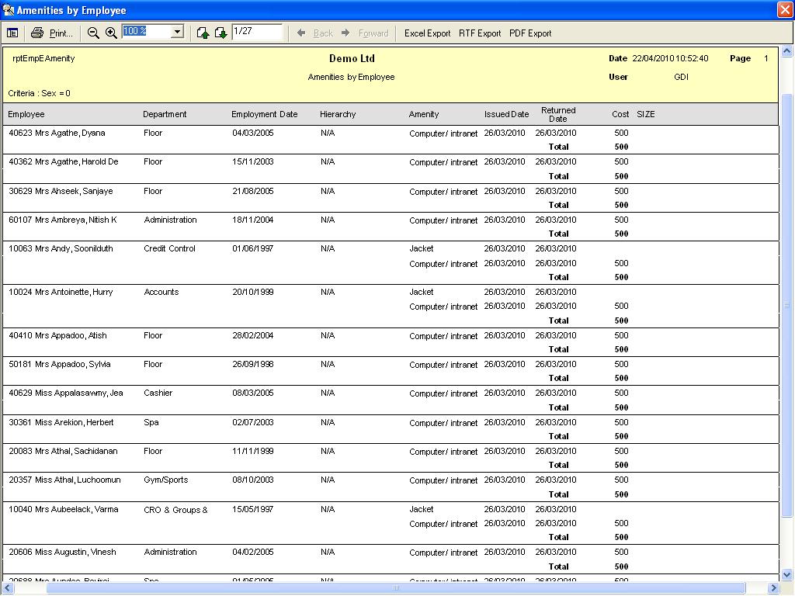Click the horizontal scrollbar left arrow
795x596 pixels.
click(x=9, y=588)
